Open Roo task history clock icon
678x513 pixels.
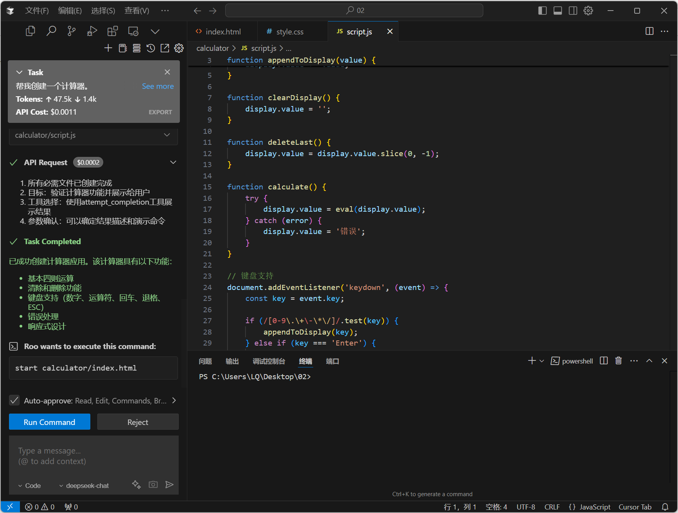151,48
